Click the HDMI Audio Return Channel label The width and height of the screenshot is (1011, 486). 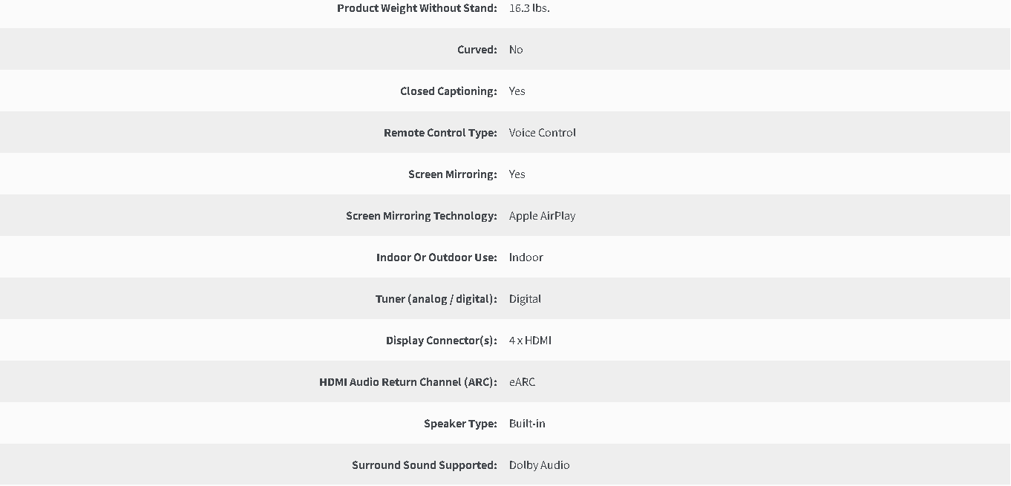point(408,382)
